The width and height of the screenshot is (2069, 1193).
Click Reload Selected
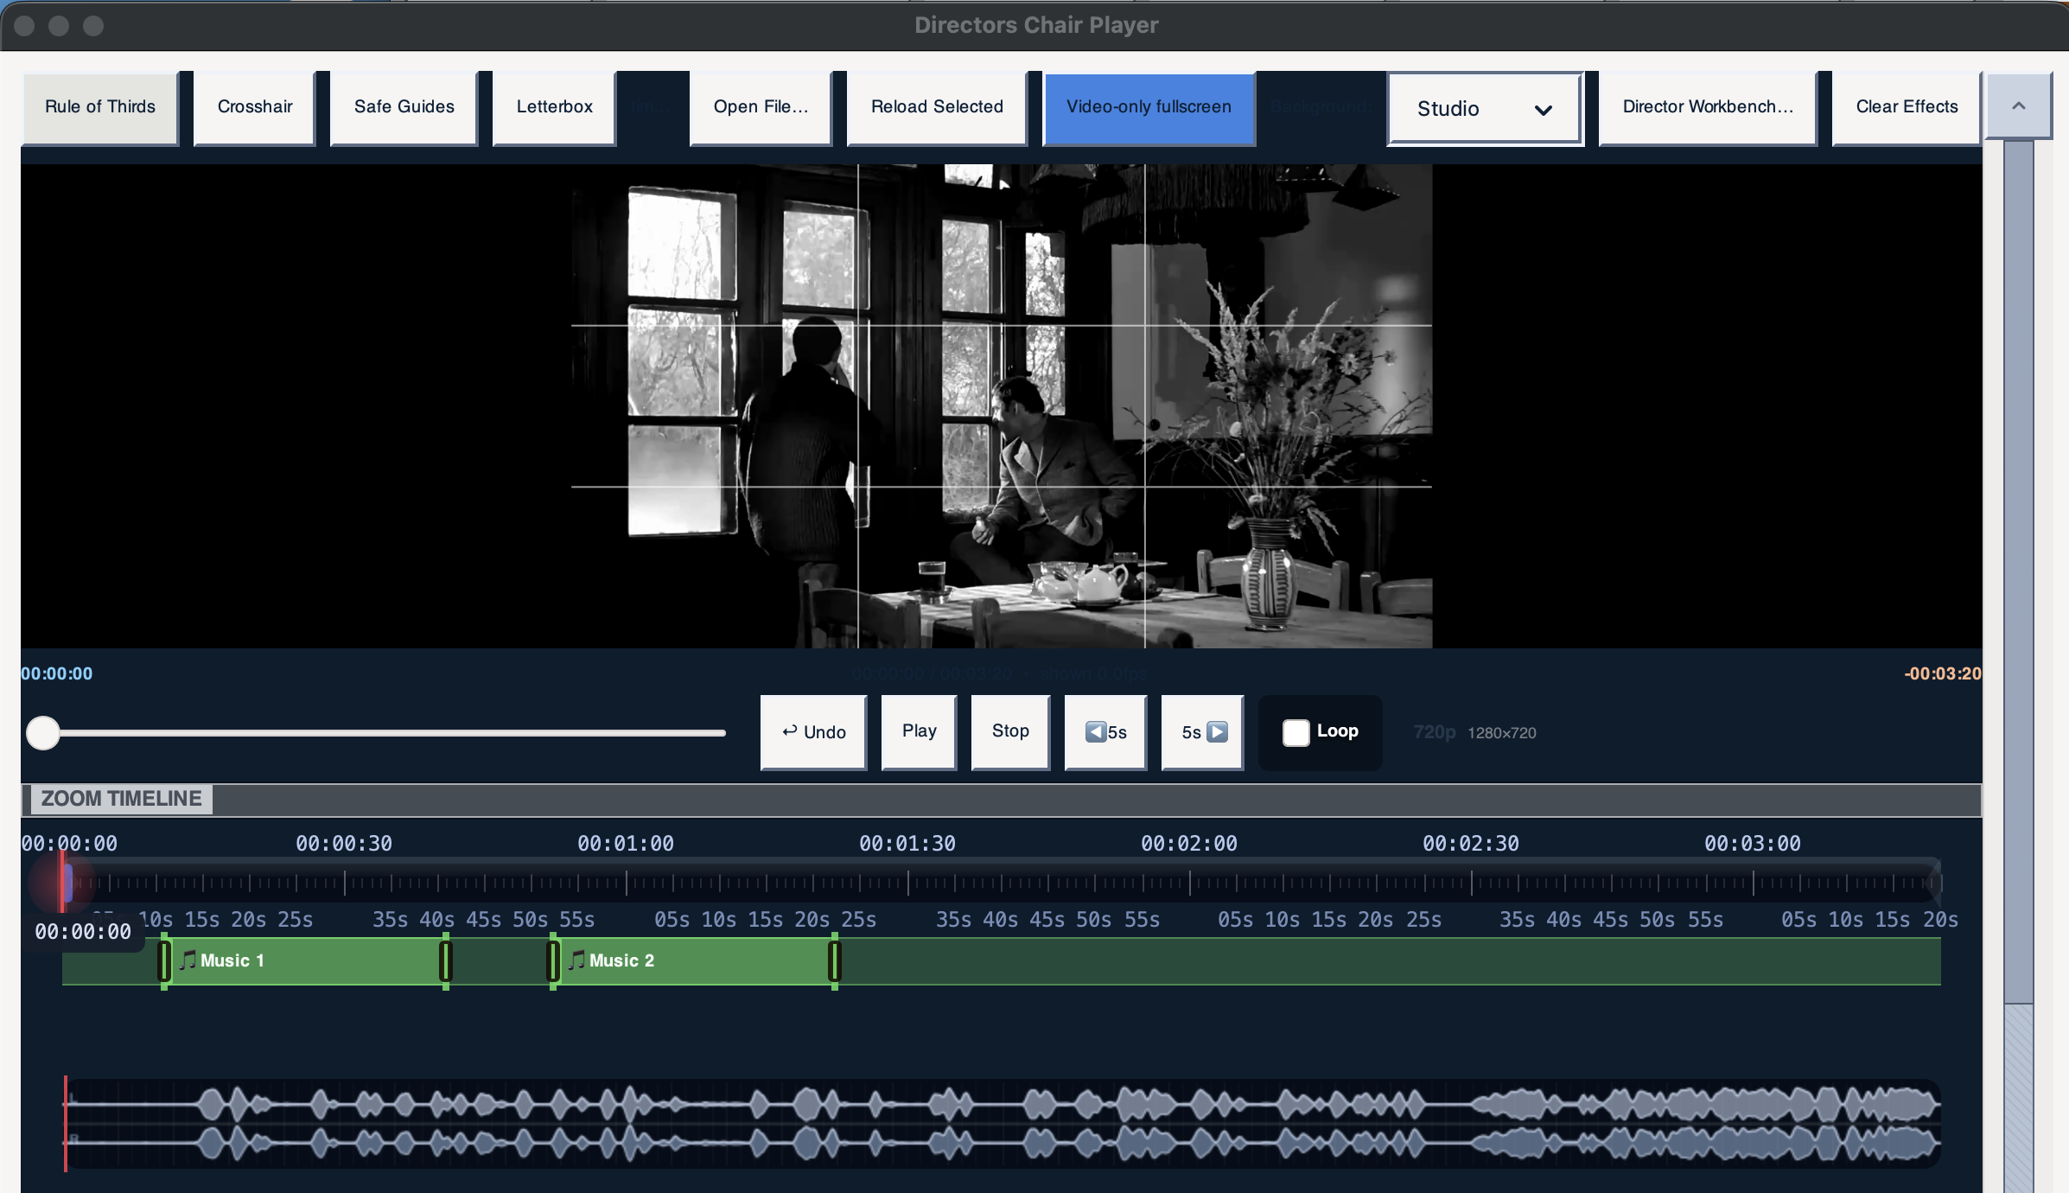point(937,107)
